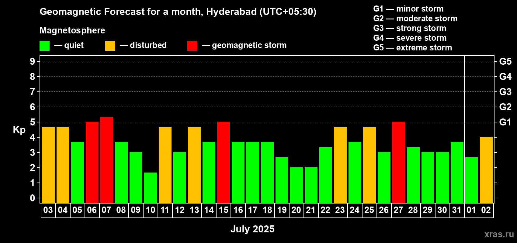Image resolution: width=517 pixels, height=243 pixels.
Task: Click 'G5 — extreme storm' legend line
Action: [413, 48]
